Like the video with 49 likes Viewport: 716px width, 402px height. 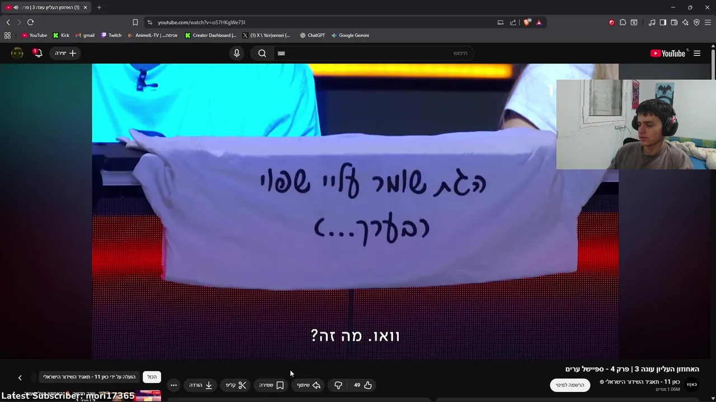tap(362, 385)
